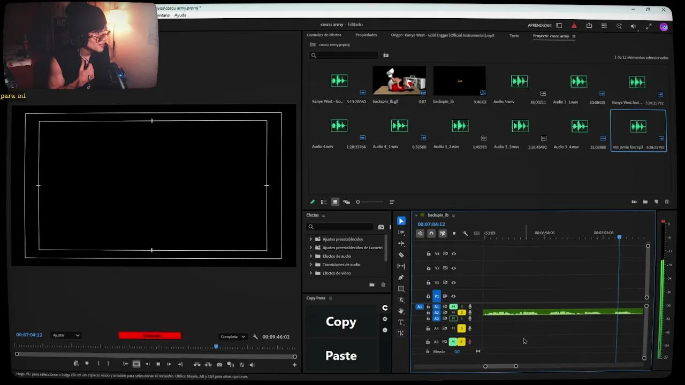Expand Transiciones de audio folder
Image resolution: width=685 pixels, height=385 pixels.
[311, 265]
